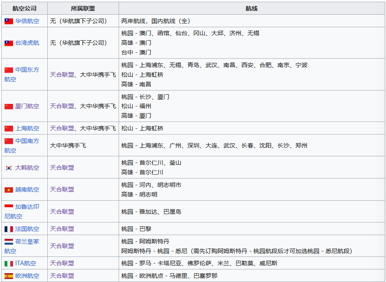
Task: Open the 欧洲航空 link
Action: tap(27, 276)
